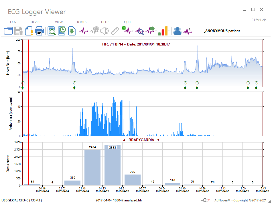The image size is (272, 204).
Task: Click the document with warning mark icon
Action: pos(29,31)
